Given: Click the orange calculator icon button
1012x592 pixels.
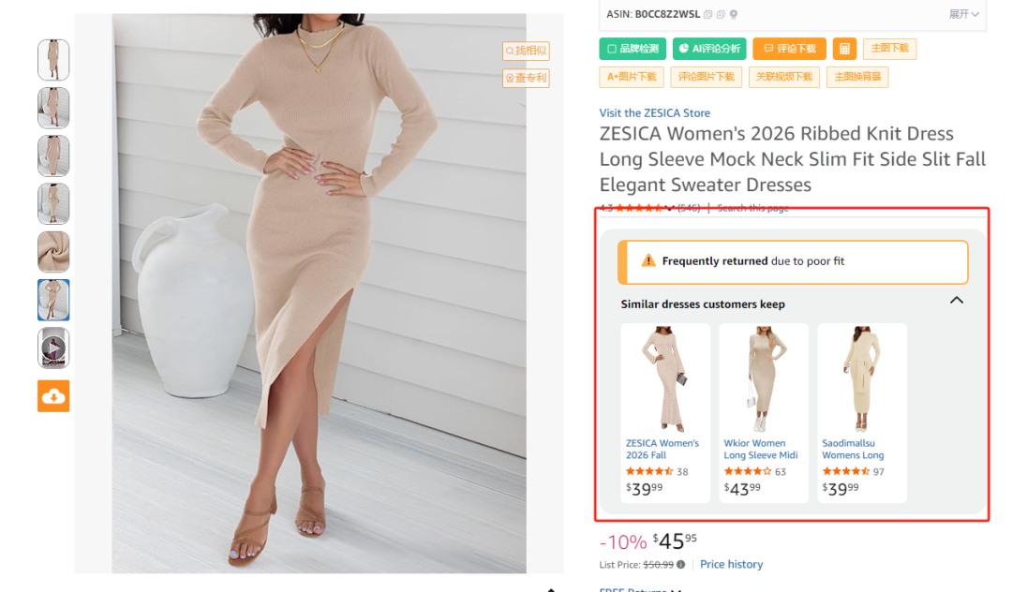Looking at the screenshot, I should coord(844,49).
